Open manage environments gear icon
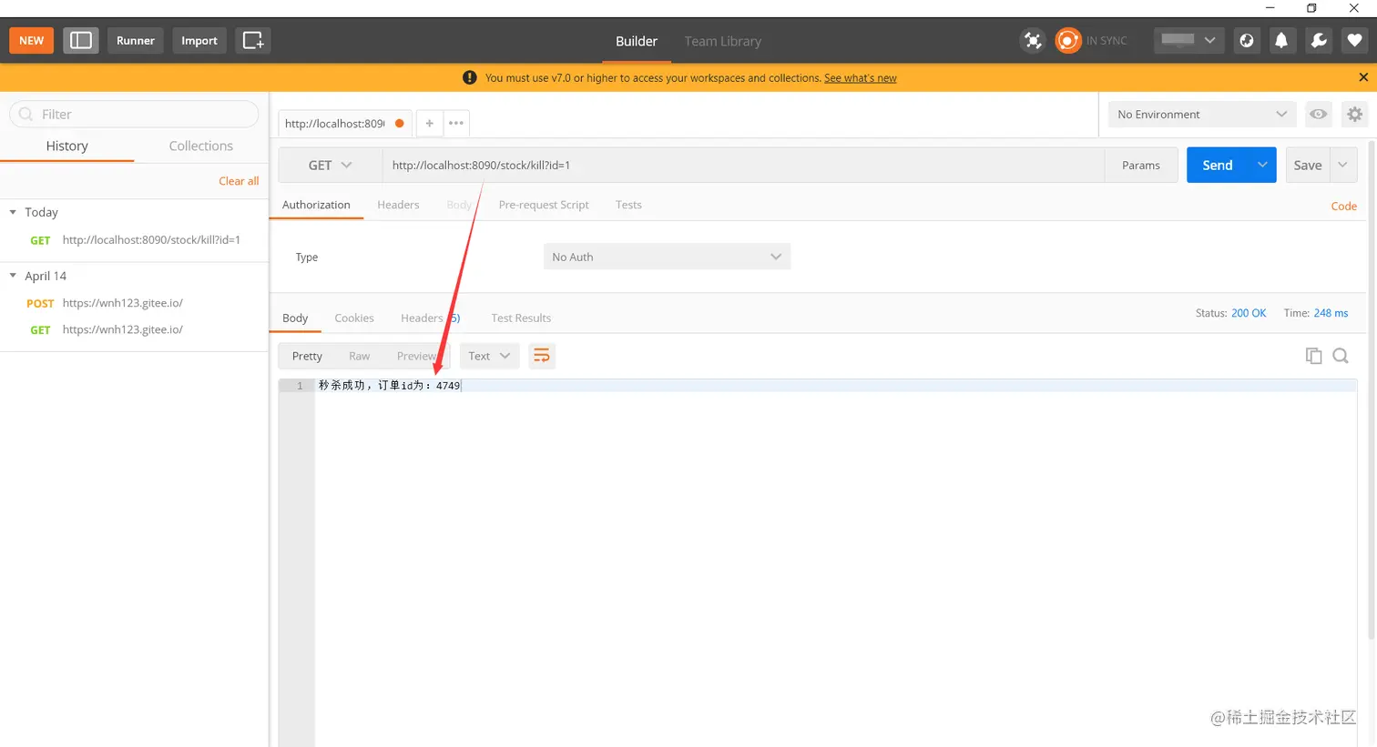 [1354, 114]
